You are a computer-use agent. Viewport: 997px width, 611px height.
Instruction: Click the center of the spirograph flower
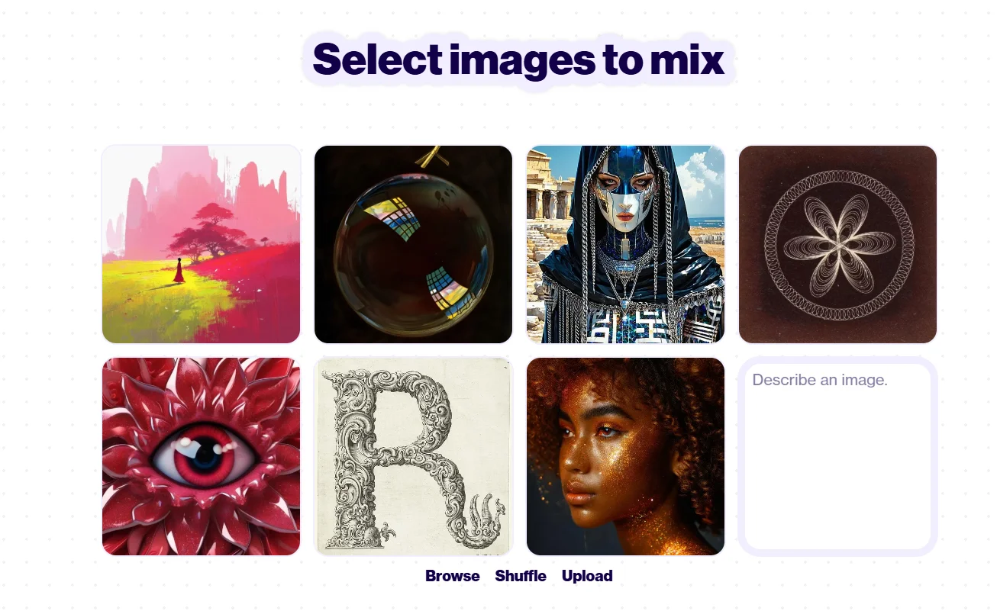click(x=837, y=245)
